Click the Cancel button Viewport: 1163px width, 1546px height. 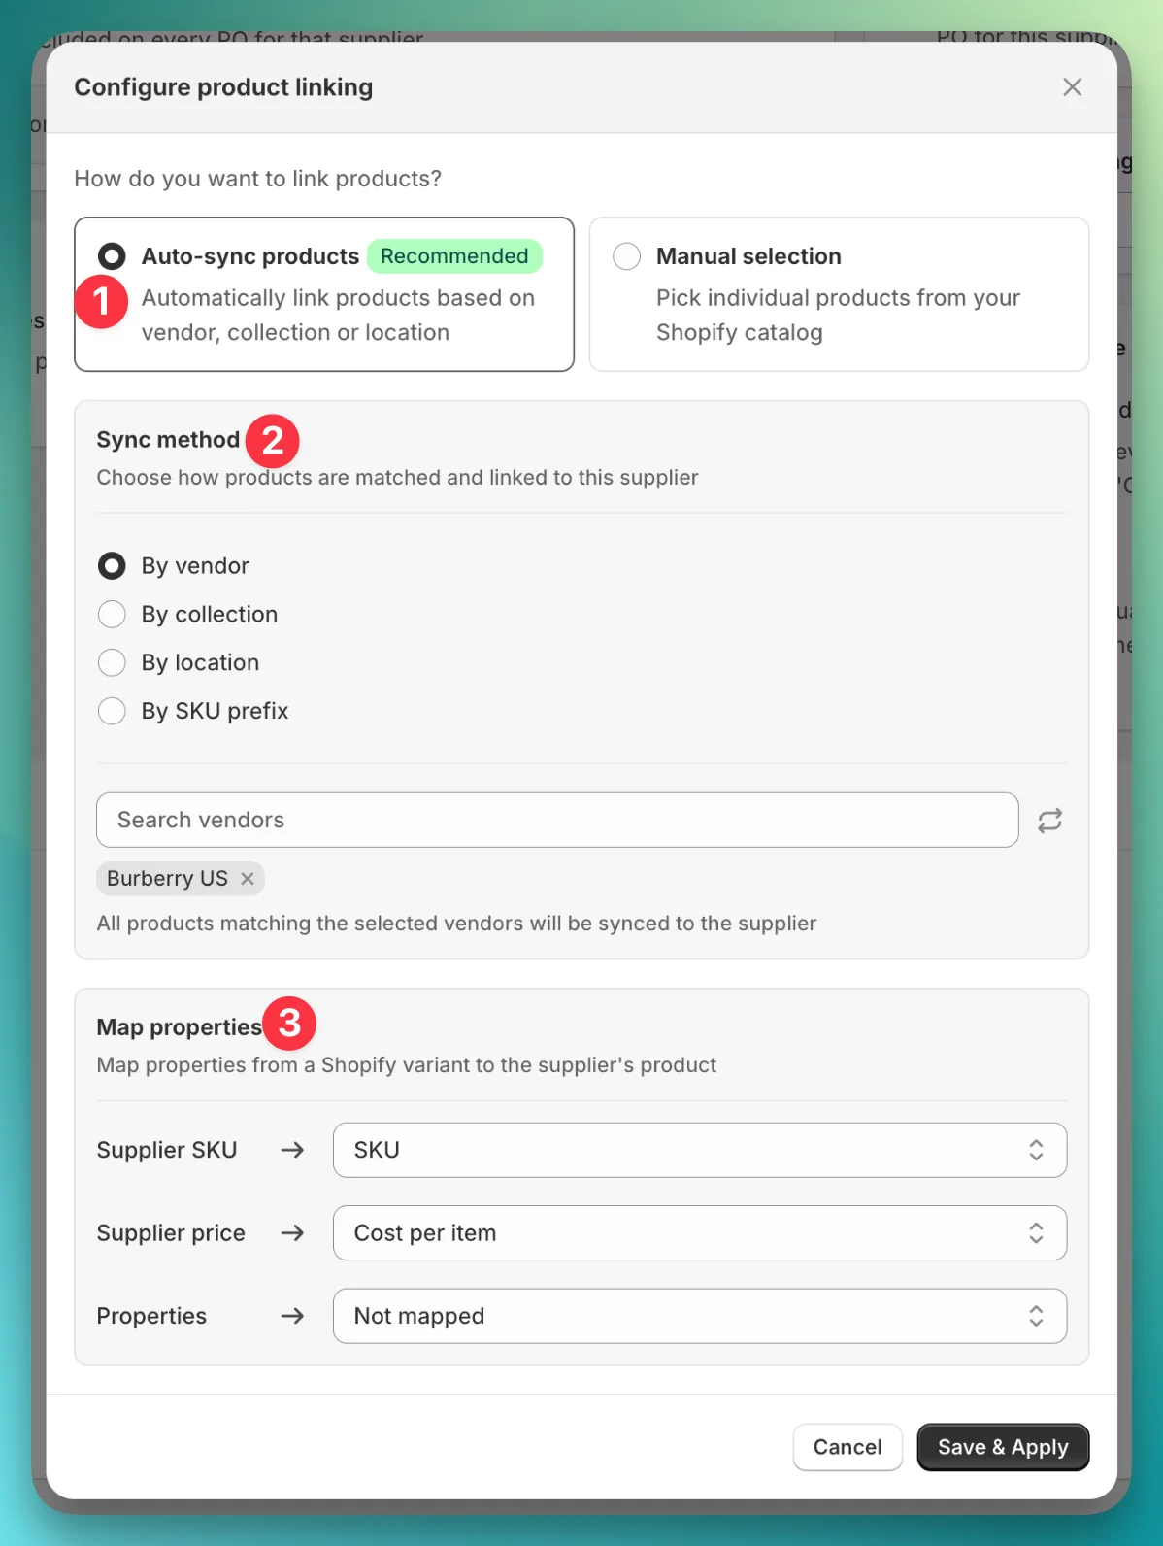tap(847, 1446)
